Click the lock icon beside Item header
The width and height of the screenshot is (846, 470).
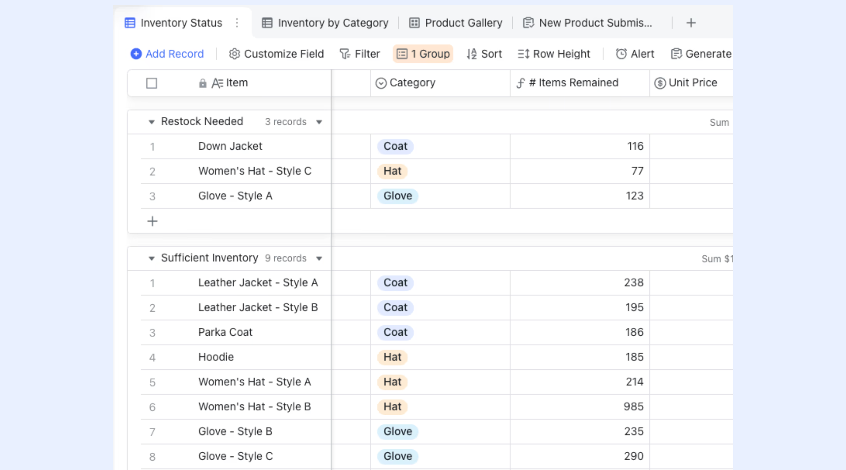[202, 83]
